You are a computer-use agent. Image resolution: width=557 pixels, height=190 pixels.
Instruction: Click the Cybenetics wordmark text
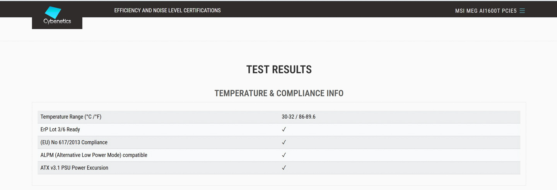57,22
